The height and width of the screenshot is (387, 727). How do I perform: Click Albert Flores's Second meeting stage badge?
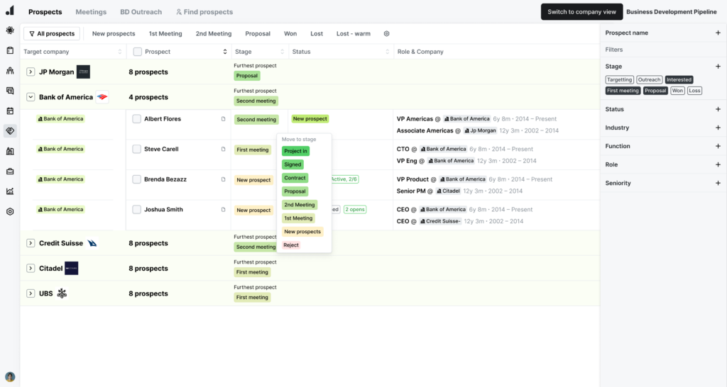pos(256,120)
